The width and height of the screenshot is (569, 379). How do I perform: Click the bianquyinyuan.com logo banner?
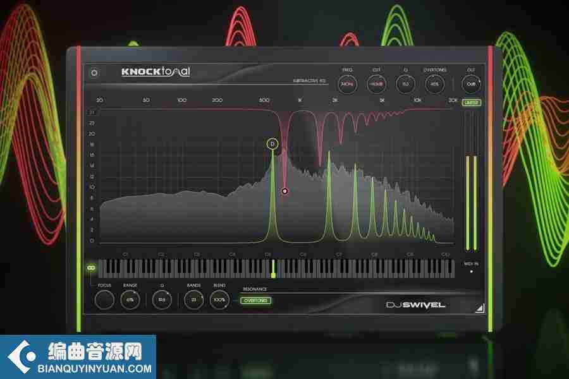pyautogui.click(x=78, y=358)
